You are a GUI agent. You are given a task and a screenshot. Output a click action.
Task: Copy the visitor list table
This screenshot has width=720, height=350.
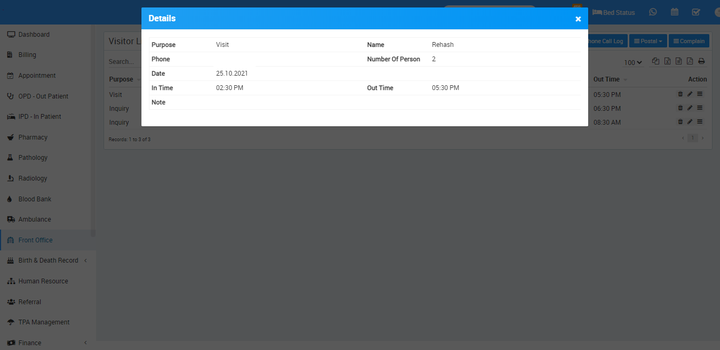click(x=656, y=62)
